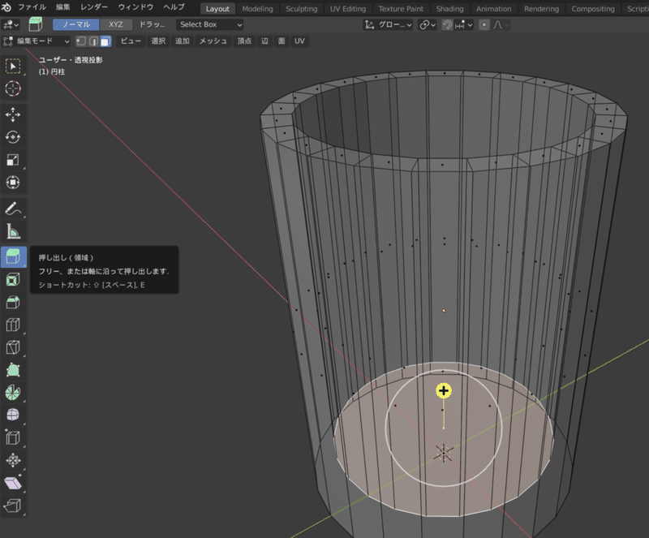Switch to the Animation workspace tab
The width and height of the screenshot is (649, 538).
point(493,9)
